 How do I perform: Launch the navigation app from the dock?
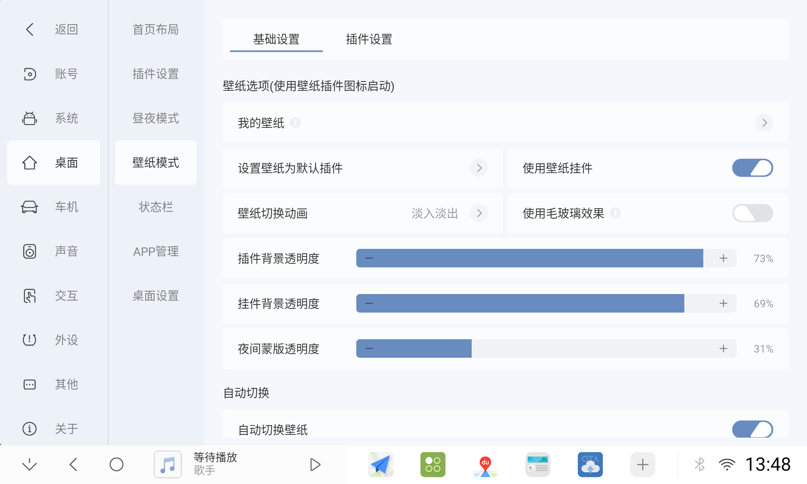pos(381,464)
